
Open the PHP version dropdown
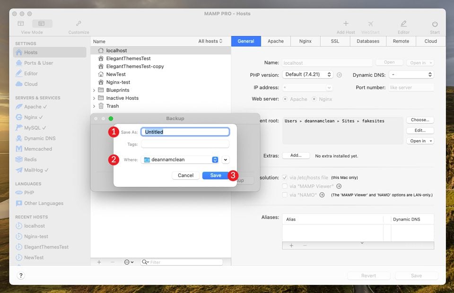coord(307,75)
